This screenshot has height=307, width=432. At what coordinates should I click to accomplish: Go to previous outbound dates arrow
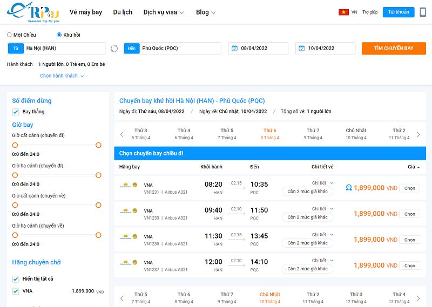pyautogui.click(x=122, y=134)
